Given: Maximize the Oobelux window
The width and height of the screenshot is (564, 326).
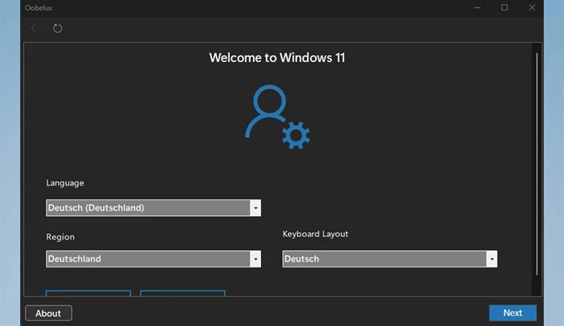Looking at the screenshot, I should (x=504, y=7).
